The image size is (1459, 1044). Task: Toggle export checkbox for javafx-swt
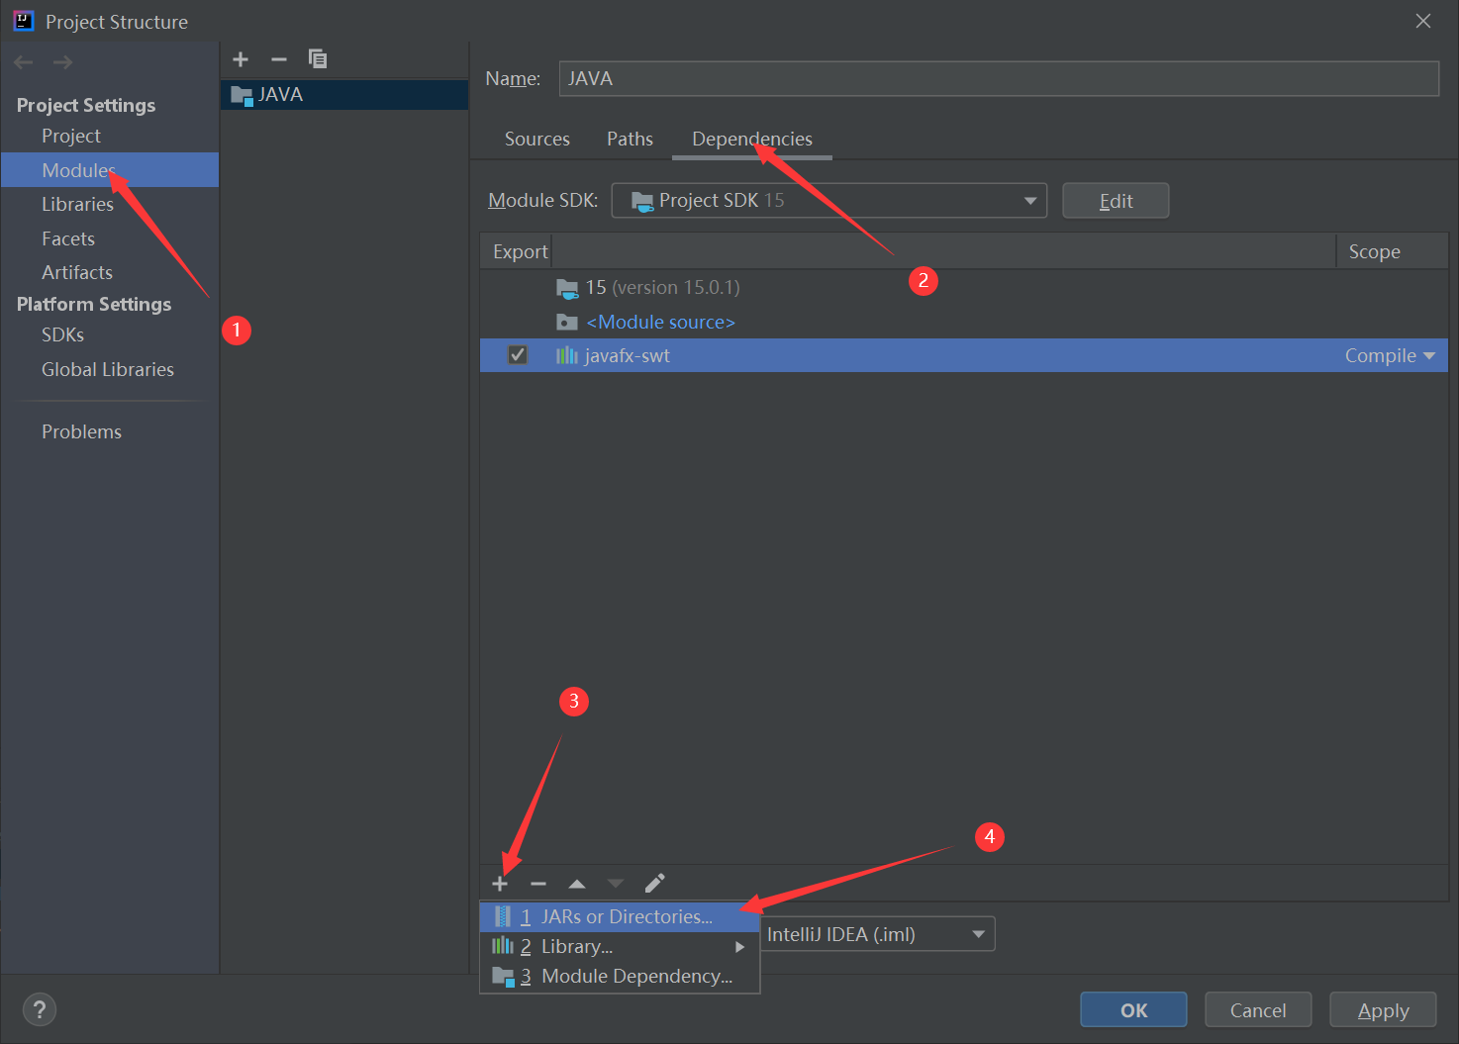pyautogui.click(x=517, y=355)
